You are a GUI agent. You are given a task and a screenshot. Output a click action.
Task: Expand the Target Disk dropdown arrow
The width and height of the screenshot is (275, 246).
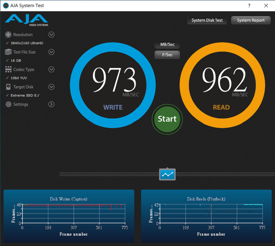click(x=51, y=87)
